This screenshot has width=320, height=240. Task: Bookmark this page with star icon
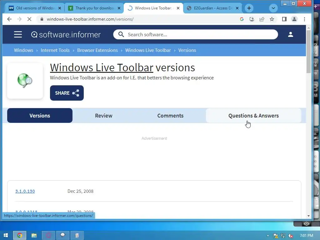tap(272, 19)
